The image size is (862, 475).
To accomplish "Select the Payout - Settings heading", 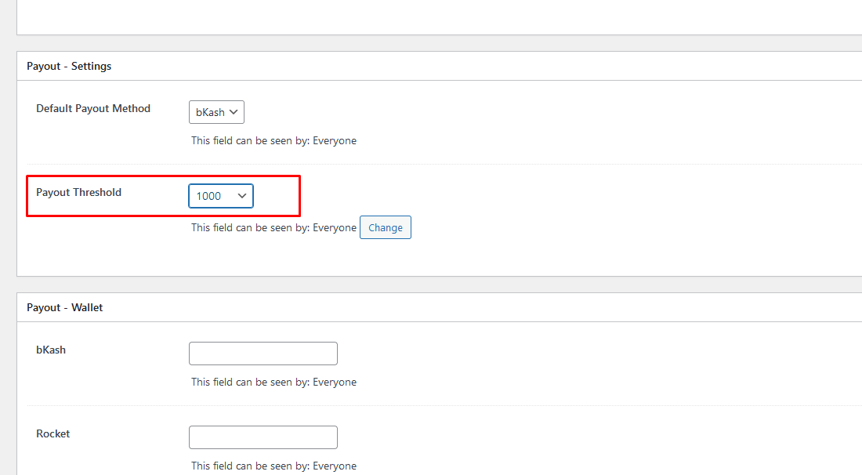I will click(69, 66).
